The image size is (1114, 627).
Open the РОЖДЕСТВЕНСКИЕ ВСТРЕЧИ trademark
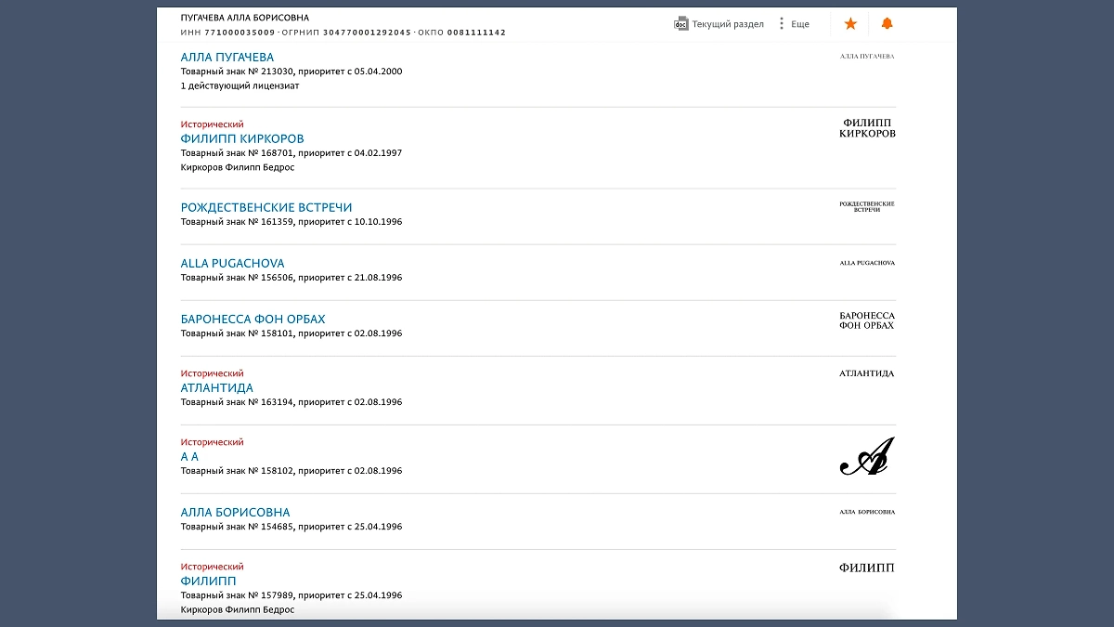click(266, 208)
